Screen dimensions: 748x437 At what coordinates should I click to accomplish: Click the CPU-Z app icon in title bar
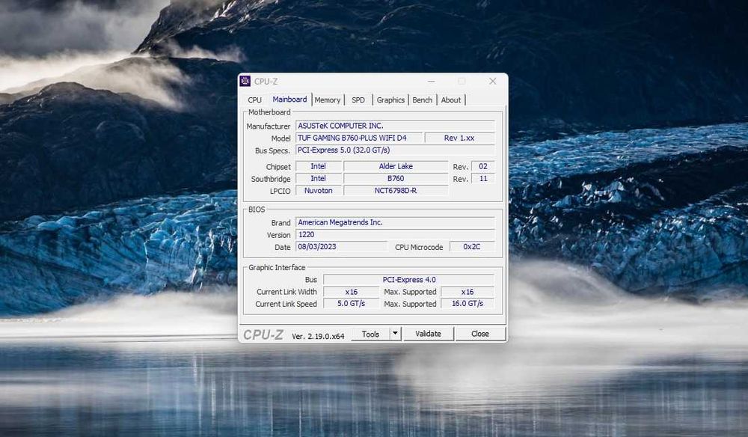(245, 81)
